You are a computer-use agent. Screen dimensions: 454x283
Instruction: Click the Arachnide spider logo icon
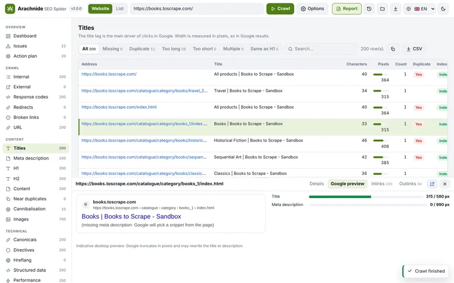[10, 8]
